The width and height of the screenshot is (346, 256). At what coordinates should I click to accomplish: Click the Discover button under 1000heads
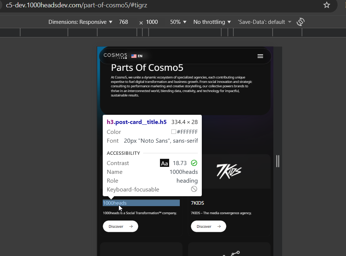(120, 226)
